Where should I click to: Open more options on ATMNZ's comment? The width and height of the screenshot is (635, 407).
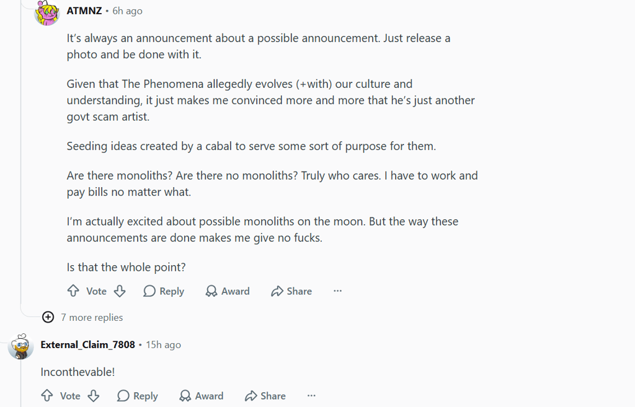[338, 291]
